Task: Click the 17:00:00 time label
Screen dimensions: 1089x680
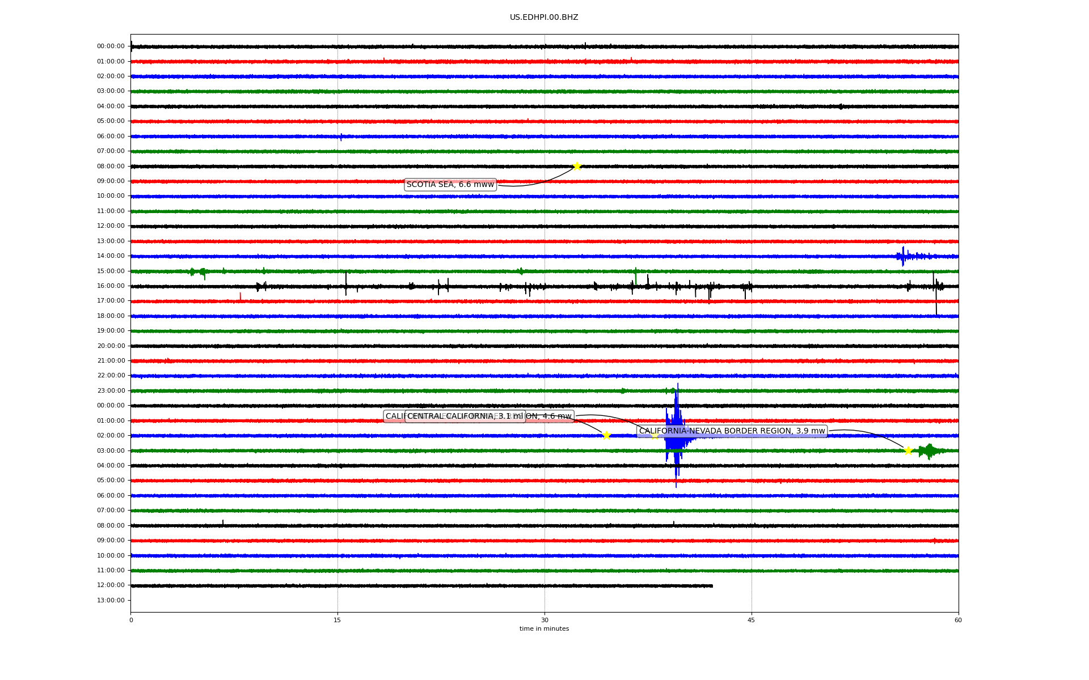Action: [111, 301]
